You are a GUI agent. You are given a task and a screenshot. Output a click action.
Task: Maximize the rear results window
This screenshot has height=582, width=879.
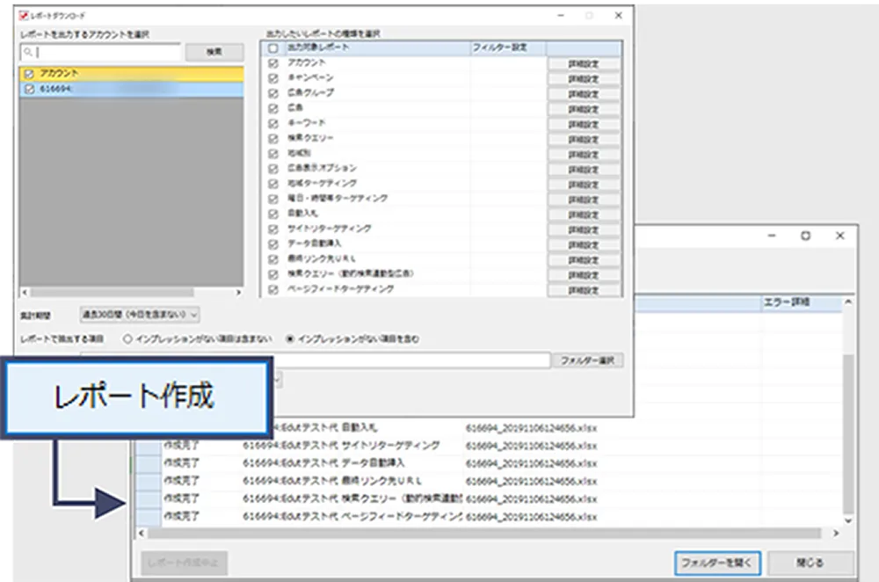point(805,236)
